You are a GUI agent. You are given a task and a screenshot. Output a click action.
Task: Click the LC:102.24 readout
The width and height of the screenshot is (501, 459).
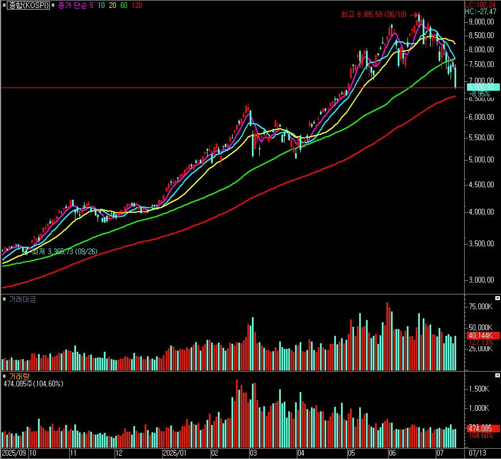coord(480,5)
